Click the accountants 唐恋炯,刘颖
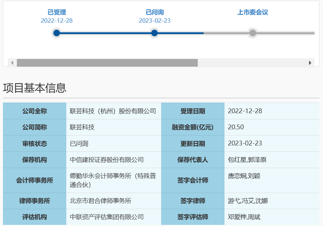Viewport: 323px width, 226px height. [x=244, y=176]
